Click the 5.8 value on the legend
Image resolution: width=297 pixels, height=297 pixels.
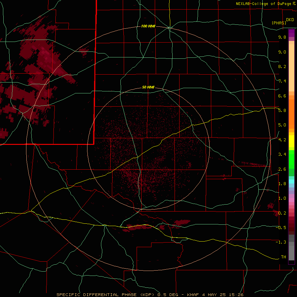click(282, 111)
